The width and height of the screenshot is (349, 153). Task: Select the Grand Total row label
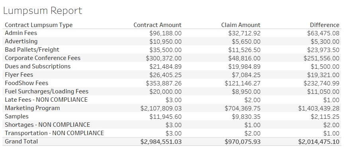click(x=22, y=141)
